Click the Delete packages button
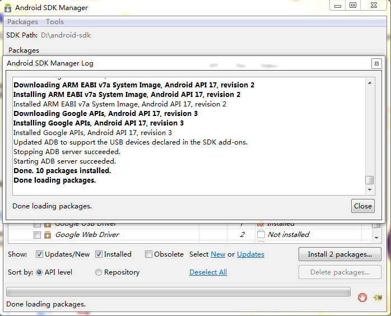The height and width of the screenshot is (316, 391). point(340,272)
